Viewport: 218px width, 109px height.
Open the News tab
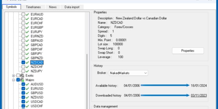[53, 7]
